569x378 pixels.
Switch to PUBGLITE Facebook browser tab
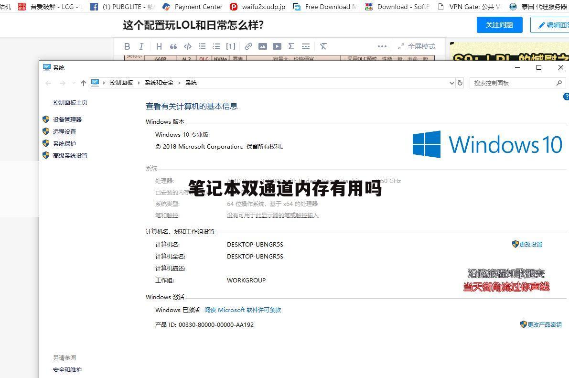[122, 7]
